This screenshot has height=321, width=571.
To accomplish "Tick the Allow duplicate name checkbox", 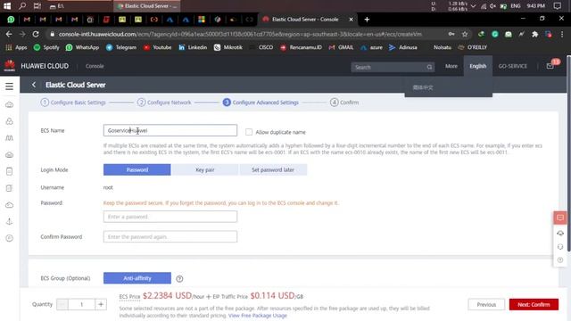I will coord(249,132).
